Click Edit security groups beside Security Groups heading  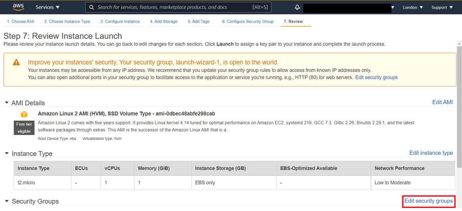428,201
